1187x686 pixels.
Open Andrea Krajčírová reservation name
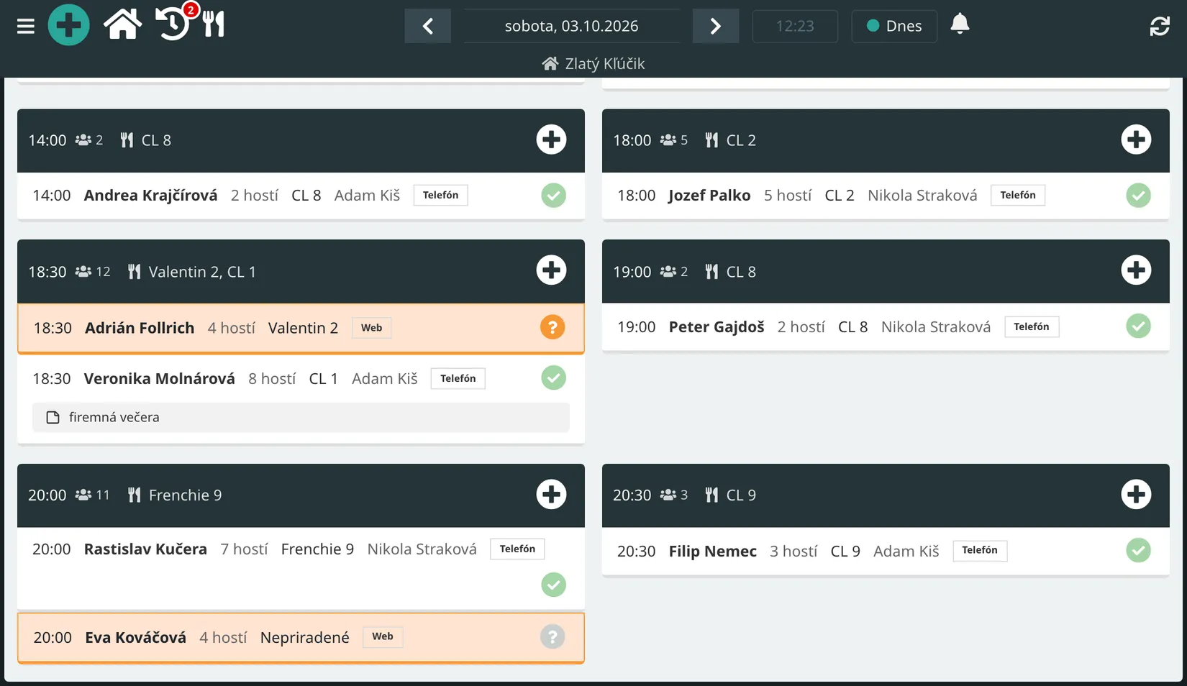[x=151, y=196]
